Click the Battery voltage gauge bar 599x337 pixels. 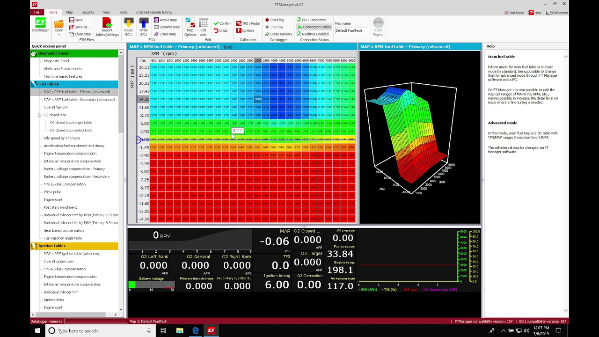pos(151,285)
